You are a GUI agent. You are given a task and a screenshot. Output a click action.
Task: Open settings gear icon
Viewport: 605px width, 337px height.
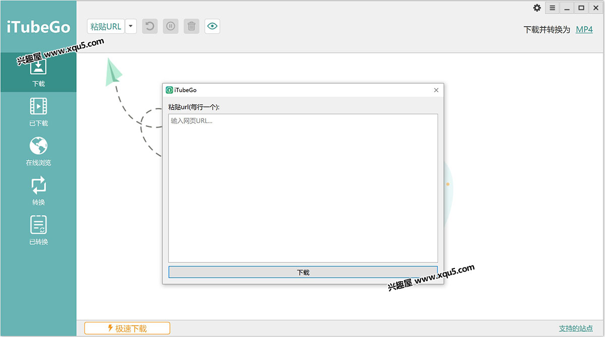point(537,8)
